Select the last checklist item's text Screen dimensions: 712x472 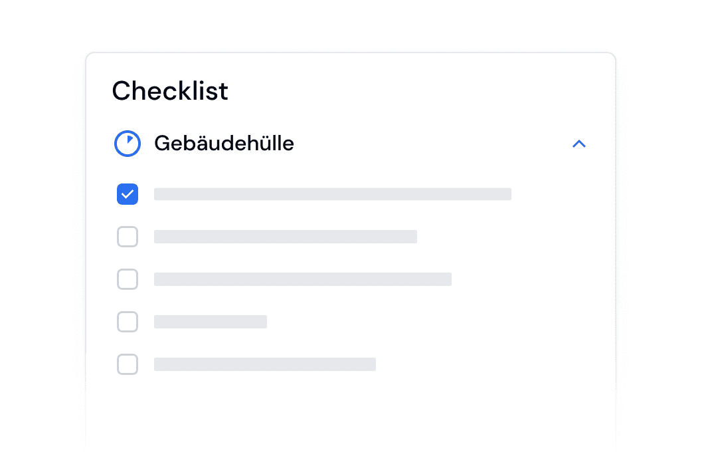click(x=265, y=364)
